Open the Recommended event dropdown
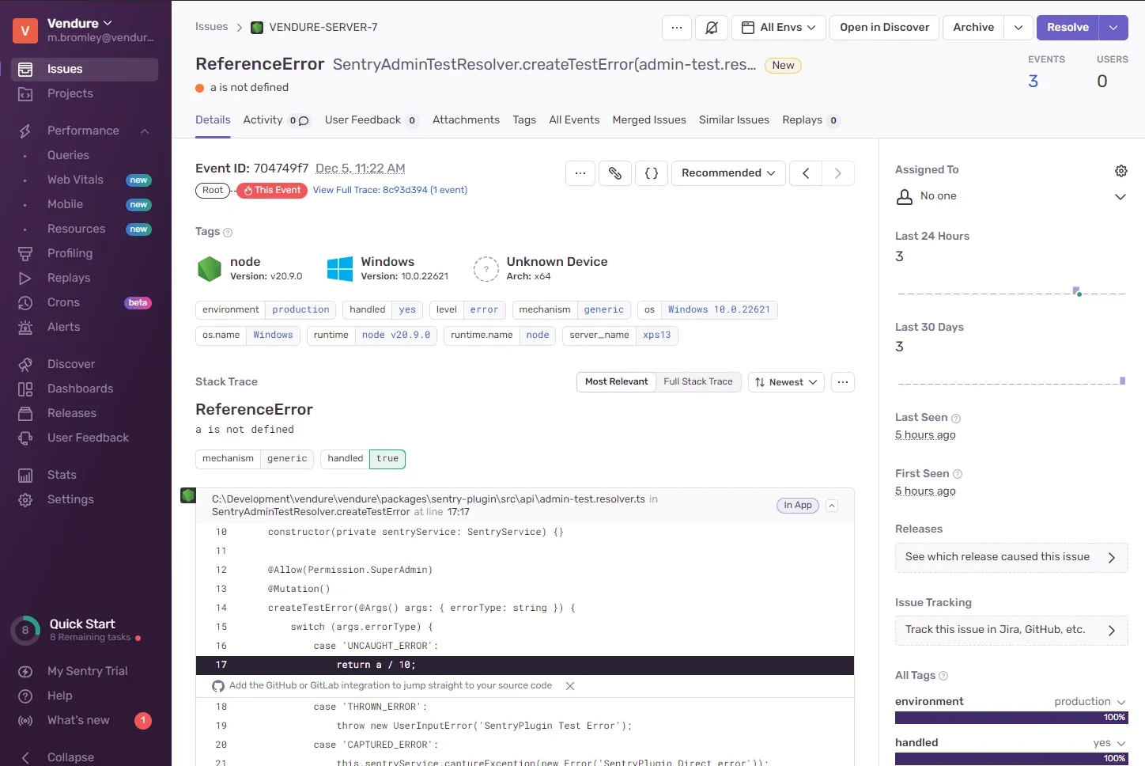Image resolution: width=1145 pixels, height=766 pixels. [x=728, y=173]
